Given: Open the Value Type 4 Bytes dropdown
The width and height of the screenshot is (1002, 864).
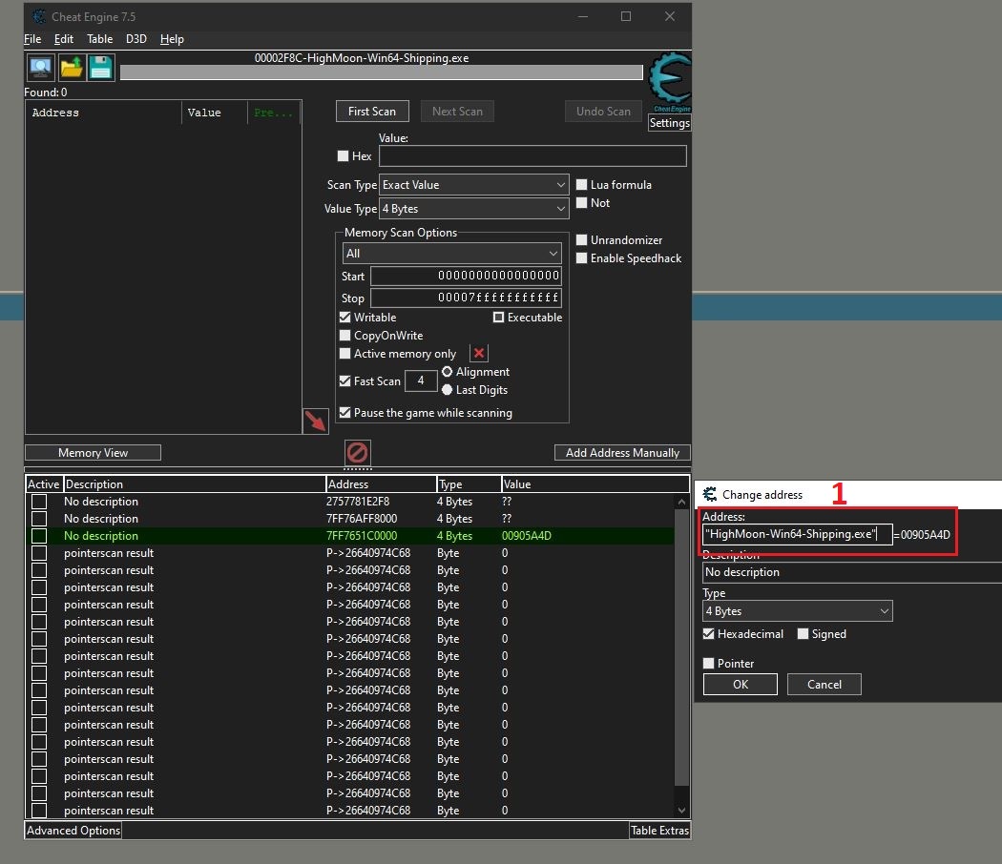Looking at the screenshot, I should coord(474,209).
